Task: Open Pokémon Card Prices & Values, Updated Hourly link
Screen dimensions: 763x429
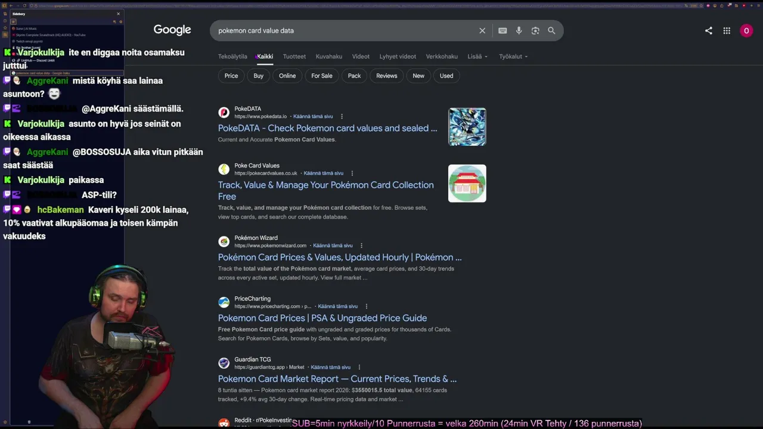Action: tap(340, 257)
